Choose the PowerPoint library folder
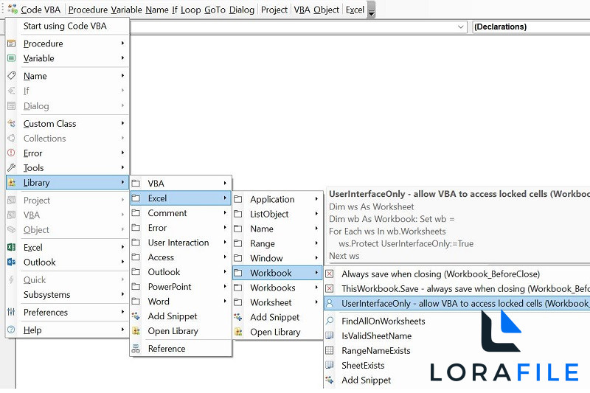The height and width of the screenshot is (393, 590). click(181, 287)
